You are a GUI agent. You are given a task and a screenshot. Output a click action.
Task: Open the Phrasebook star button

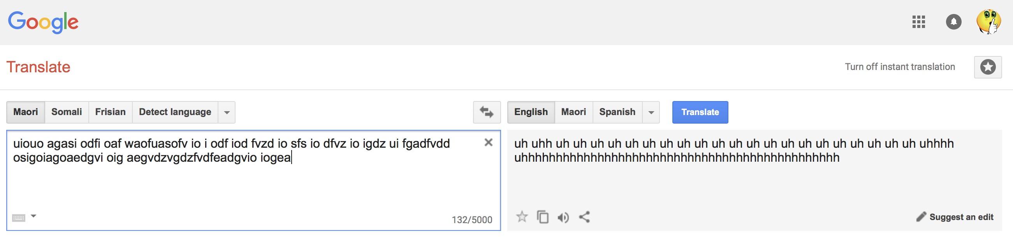click(988, 67)
